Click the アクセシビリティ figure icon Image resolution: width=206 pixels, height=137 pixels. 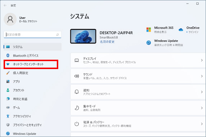8,116
